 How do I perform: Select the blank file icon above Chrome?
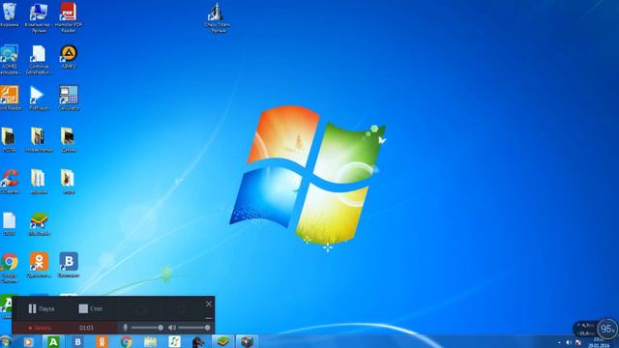click(x=9, y=223)
